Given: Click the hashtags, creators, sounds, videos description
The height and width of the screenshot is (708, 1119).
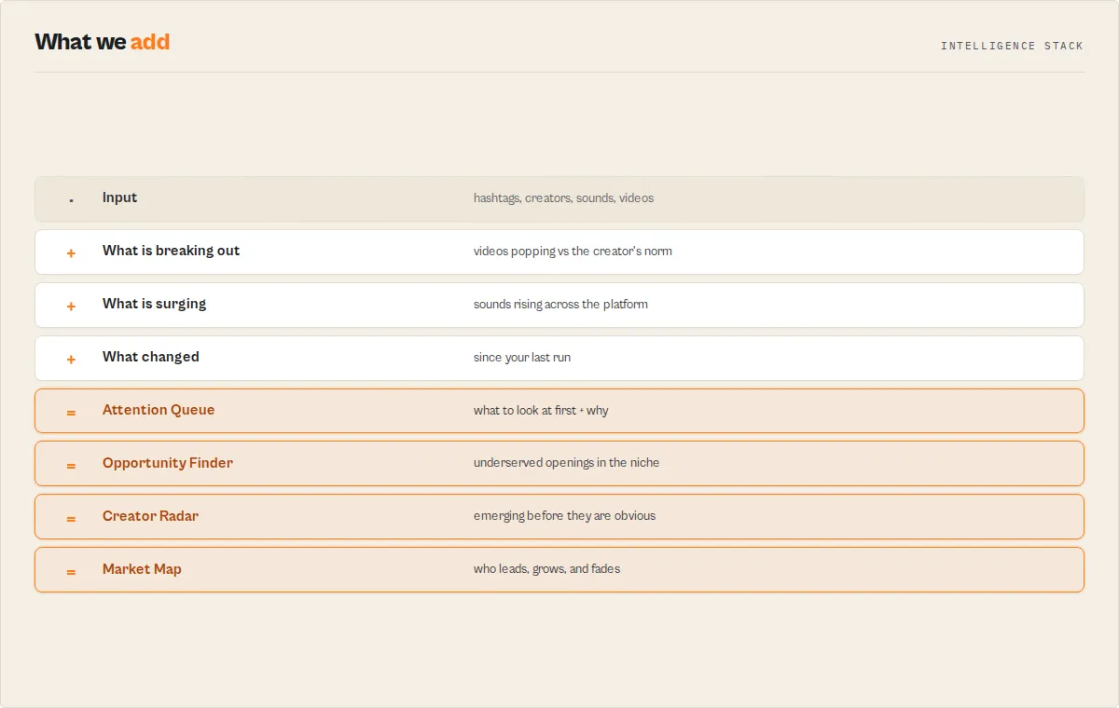Looking at the screenshot, I should pyautogui.click(x=563, y=198).
